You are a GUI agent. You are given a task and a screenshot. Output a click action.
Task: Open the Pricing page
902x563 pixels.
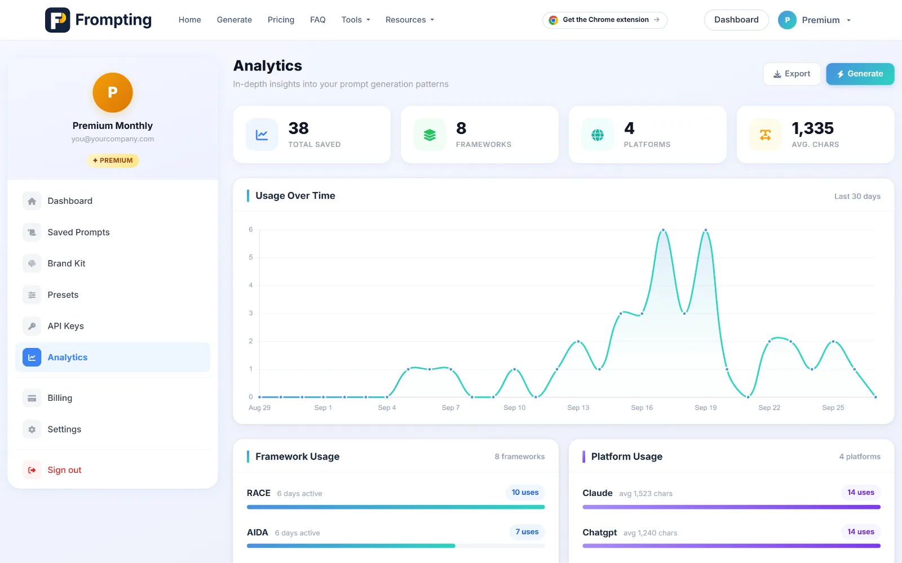click(x=281, y=20)
